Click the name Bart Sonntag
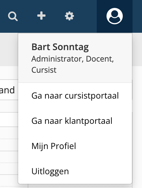The image size is (142, 188). tap(60, 47)
